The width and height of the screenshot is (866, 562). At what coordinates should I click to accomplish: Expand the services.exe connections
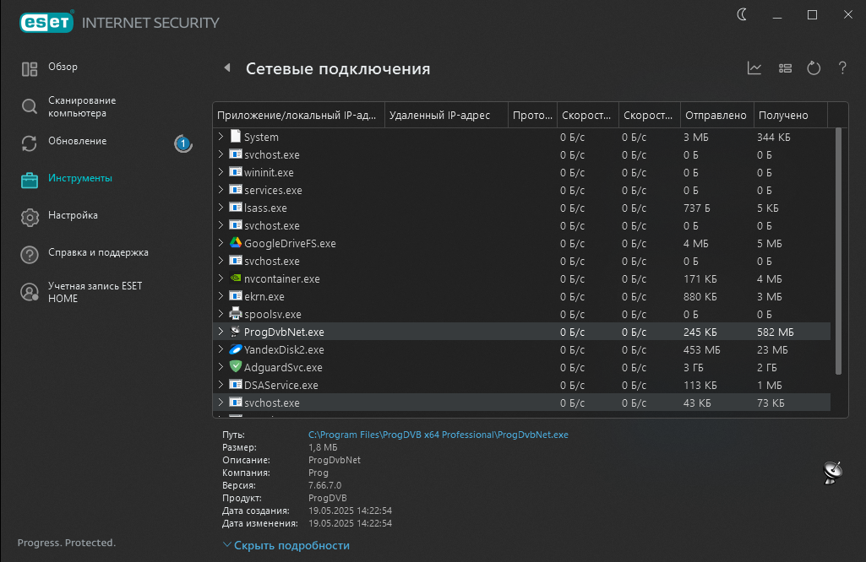click(221, 189)
